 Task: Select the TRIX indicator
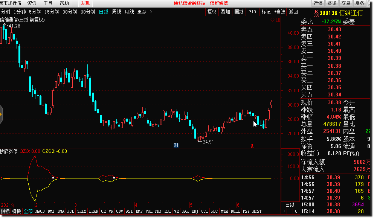point(81,211)
